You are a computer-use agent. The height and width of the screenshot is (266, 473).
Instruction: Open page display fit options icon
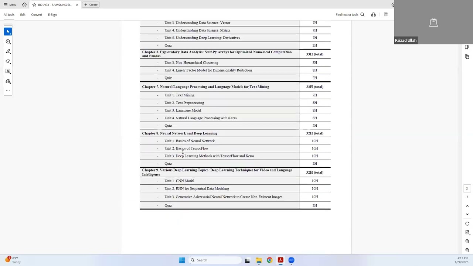point(467,232)
